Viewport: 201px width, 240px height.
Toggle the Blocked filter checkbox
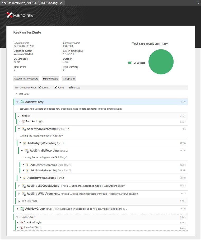coord(70,87)
